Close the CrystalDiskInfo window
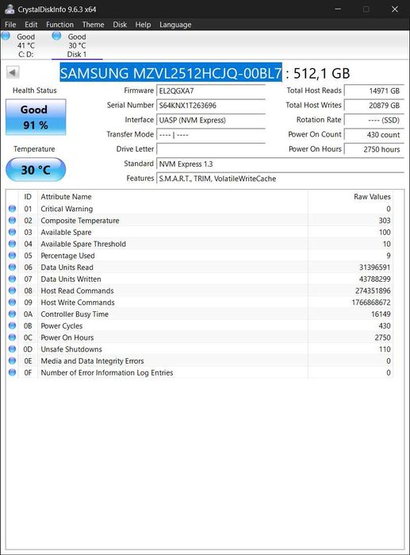This screenshot has width=410, height=555. point(395,10)
